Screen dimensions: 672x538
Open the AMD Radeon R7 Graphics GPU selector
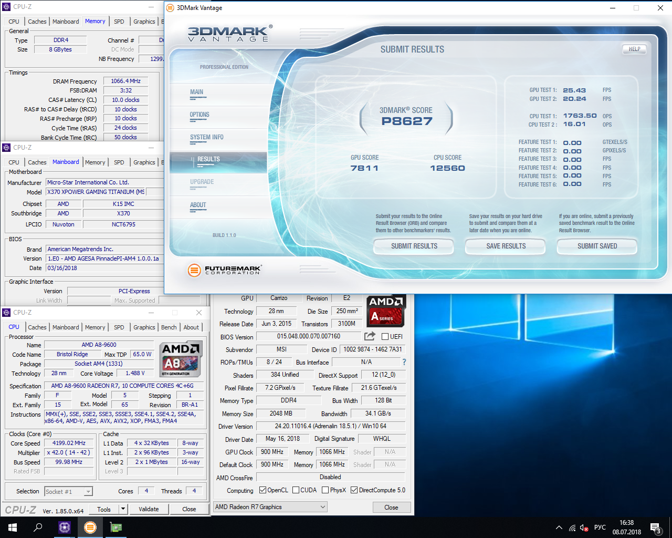coord(270,507)
